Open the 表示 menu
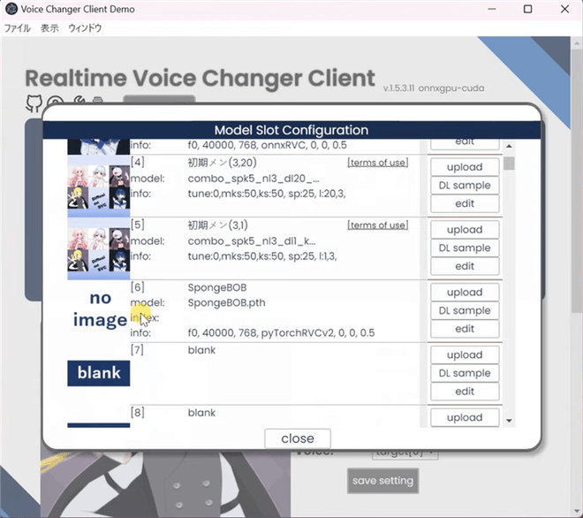Viewport: 583px width, 518px height. 49,28
